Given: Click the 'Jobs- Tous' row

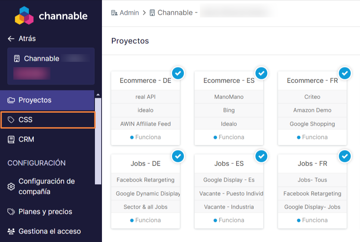Looking at the screenshot, I should [x=312, y=180].
